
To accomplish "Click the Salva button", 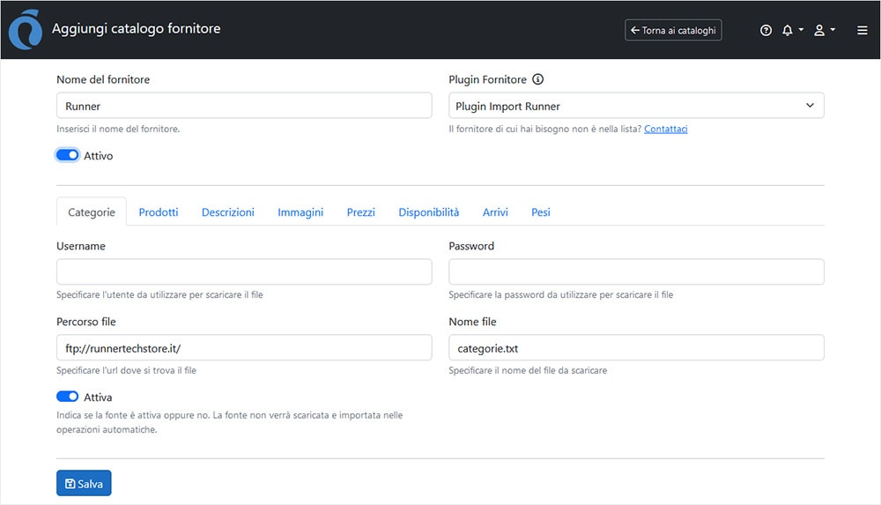I will [84, 484].
